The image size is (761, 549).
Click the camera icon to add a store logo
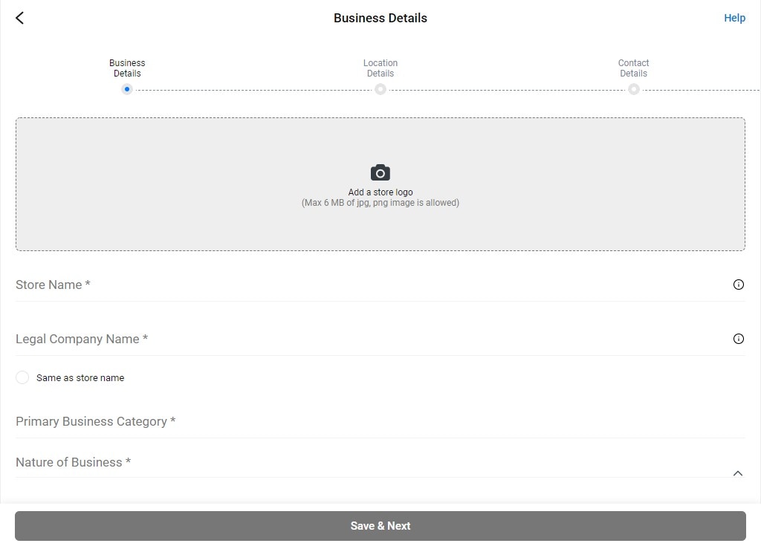pyautogui.click(x=380, y=172)
